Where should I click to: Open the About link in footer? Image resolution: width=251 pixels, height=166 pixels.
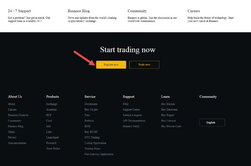[x=12, y=104]
